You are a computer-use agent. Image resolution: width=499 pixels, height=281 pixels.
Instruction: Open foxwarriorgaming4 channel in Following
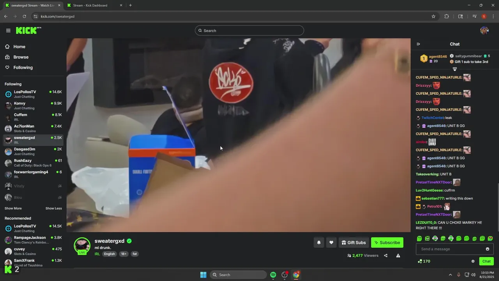point(33,174)
